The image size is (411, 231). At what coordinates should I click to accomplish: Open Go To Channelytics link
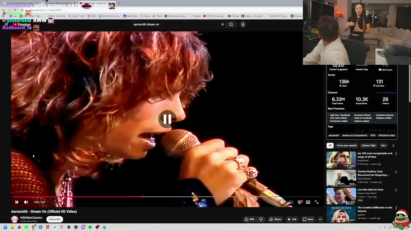tap(386, 93)
